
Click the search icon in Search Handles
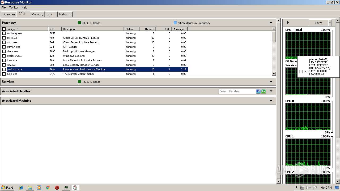point(258,91)
